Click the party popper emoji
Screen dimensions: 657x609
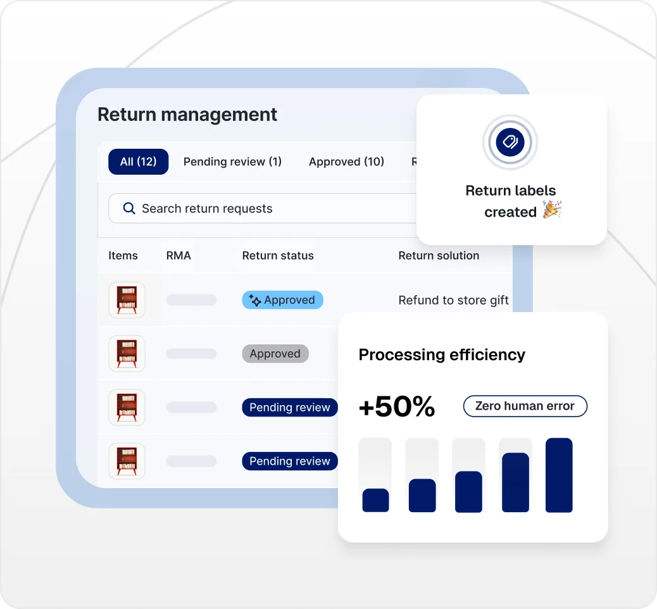click(x=553, y=210)
